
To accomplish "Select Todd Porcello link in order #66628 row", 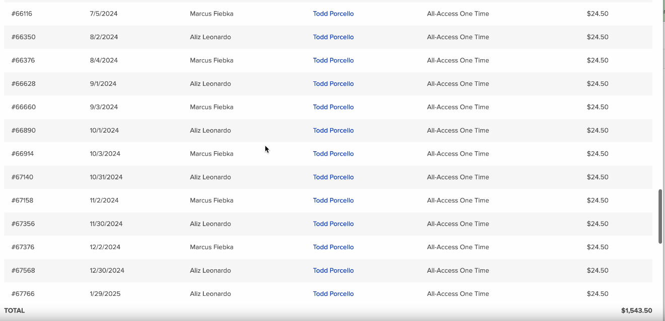I will [x=333, y=84].
